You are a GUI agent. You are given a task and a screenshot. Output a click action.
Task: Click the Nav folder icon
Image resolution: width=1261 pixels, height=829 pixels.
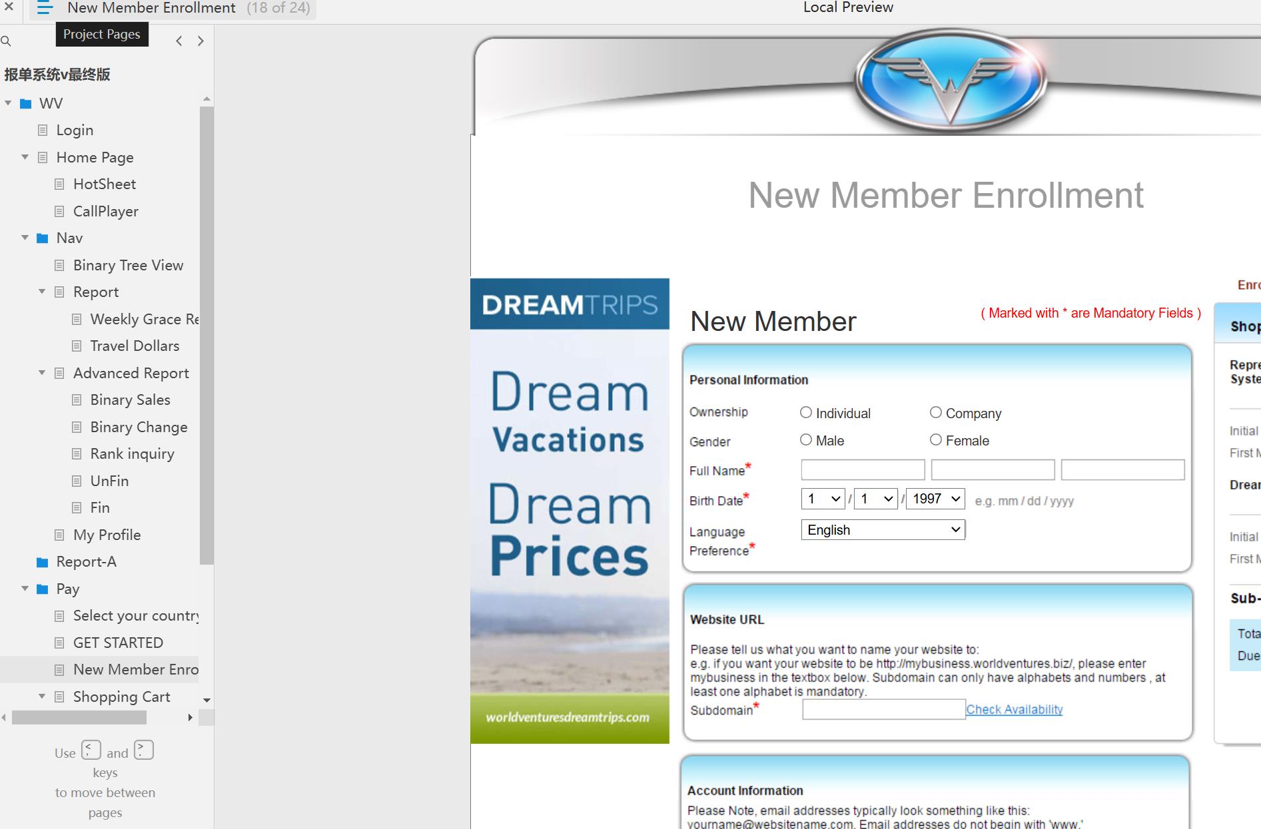43,238
